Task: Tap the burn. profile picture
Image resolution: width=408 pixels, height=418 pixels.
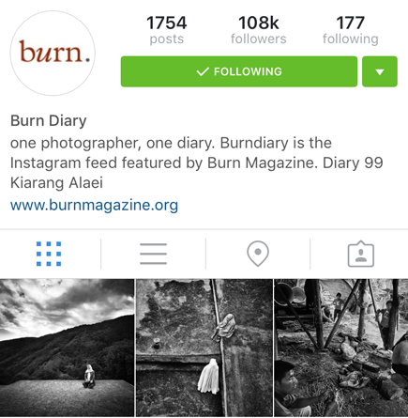Action: (x=53, y=54)
